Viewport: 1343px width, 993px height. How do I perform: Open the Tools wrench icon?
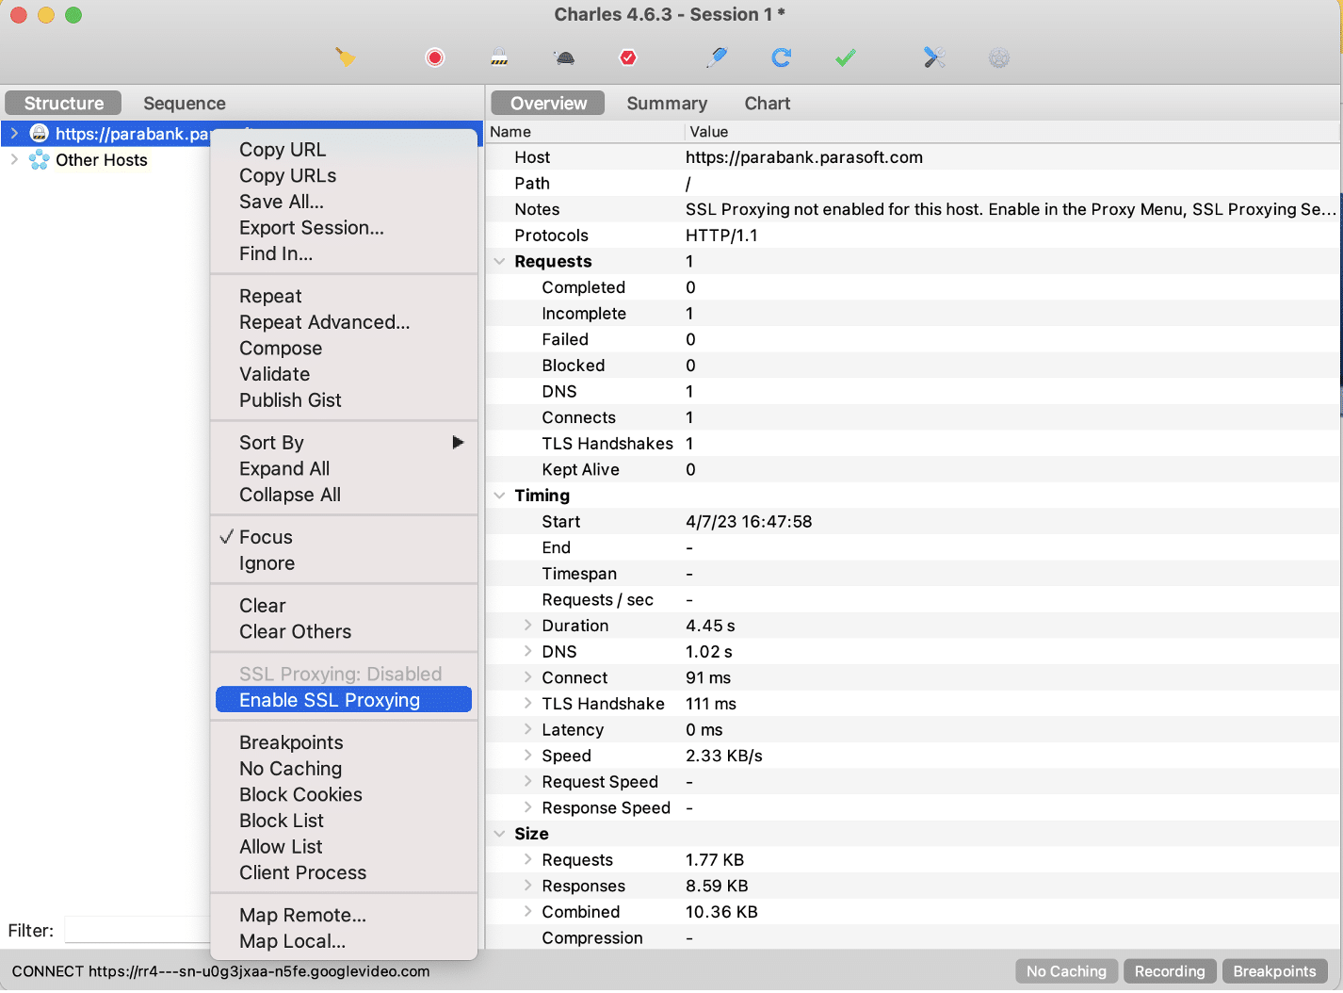934,58
